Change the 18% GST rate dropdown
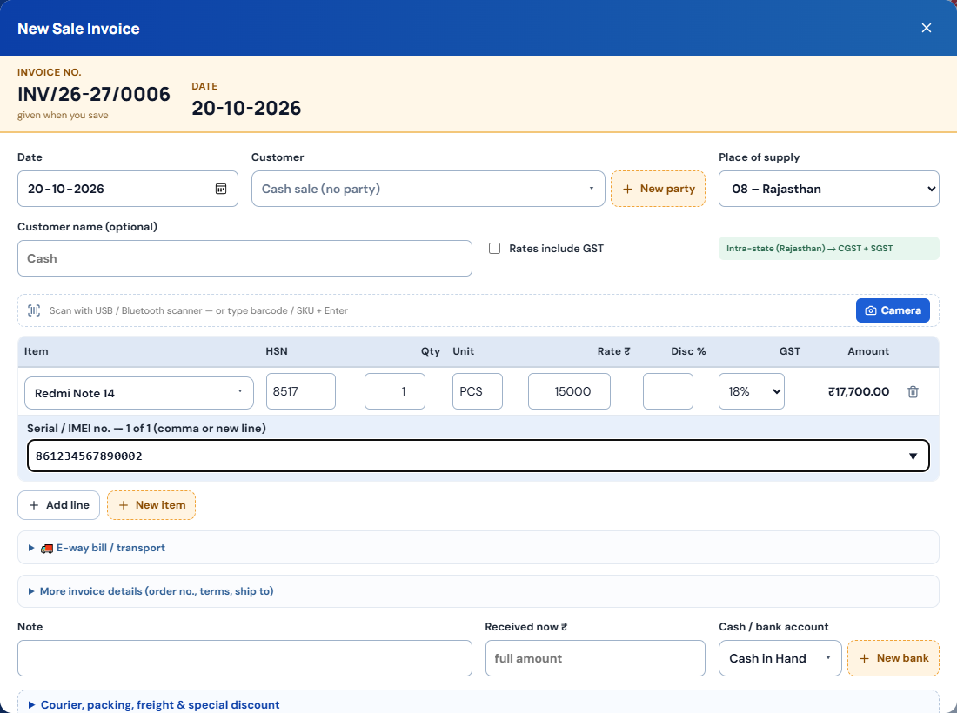The image size is (957, 713). 752,391
